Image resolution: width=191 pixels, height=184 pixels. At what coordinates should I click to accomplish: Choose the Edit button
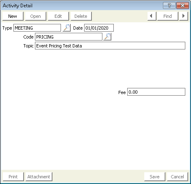[59, 16]
